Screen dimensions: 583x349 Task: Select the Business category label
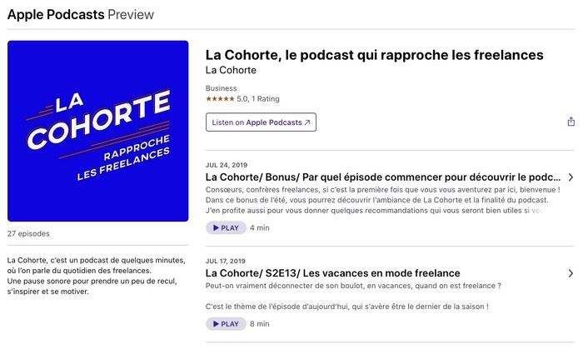click(222, 88)
